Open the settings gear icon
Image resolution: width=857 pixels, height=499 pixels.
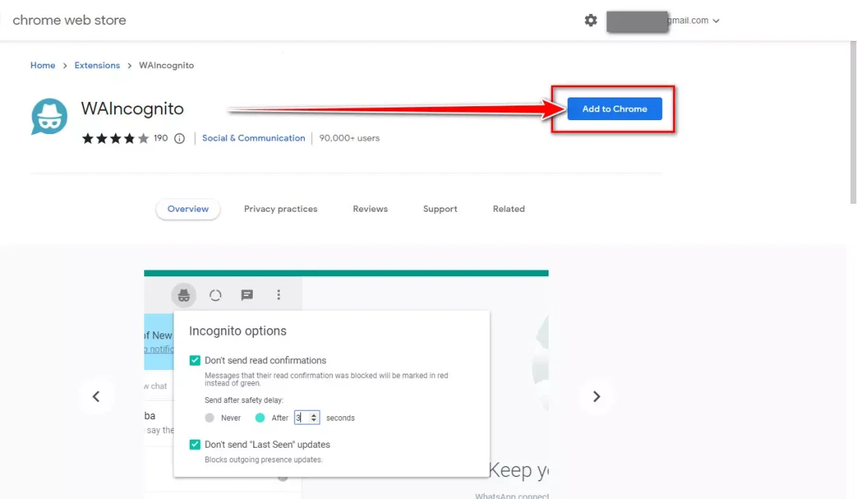[590, 21]
